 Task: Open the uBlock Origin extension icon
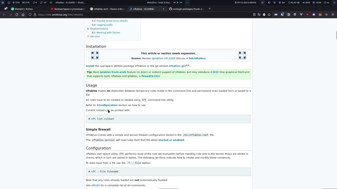coord(308,15)
